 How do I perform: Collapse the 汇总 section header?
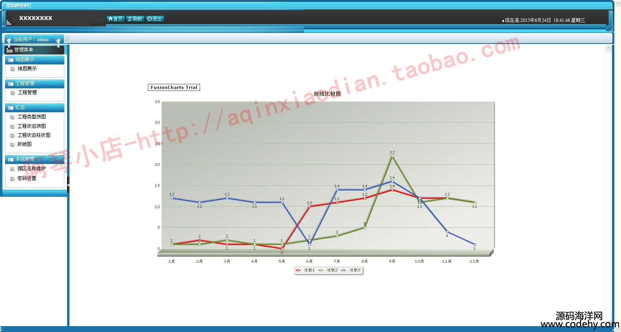tap(35, 107)
